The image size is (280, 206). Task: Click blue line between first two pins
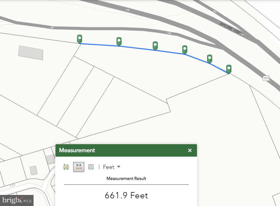[x=99, y=45]
